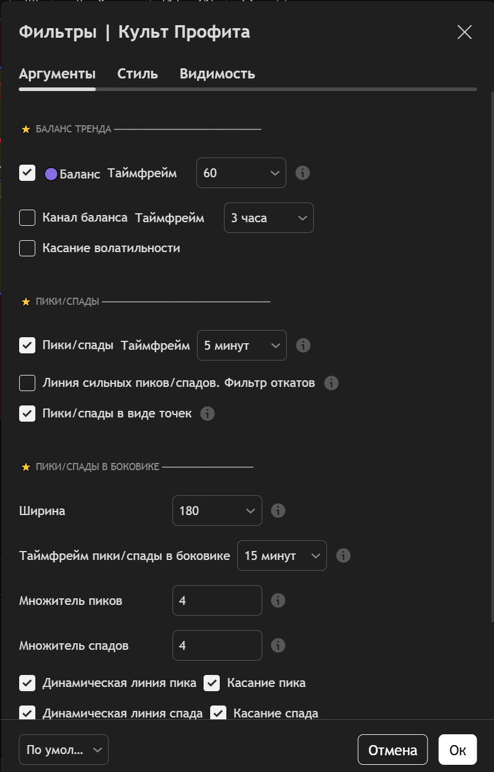Image resolution: width=494 pixels, height=772 pixels.
Task: Click info icon next to Множитель спадов
Action: [x=278, y=646]
